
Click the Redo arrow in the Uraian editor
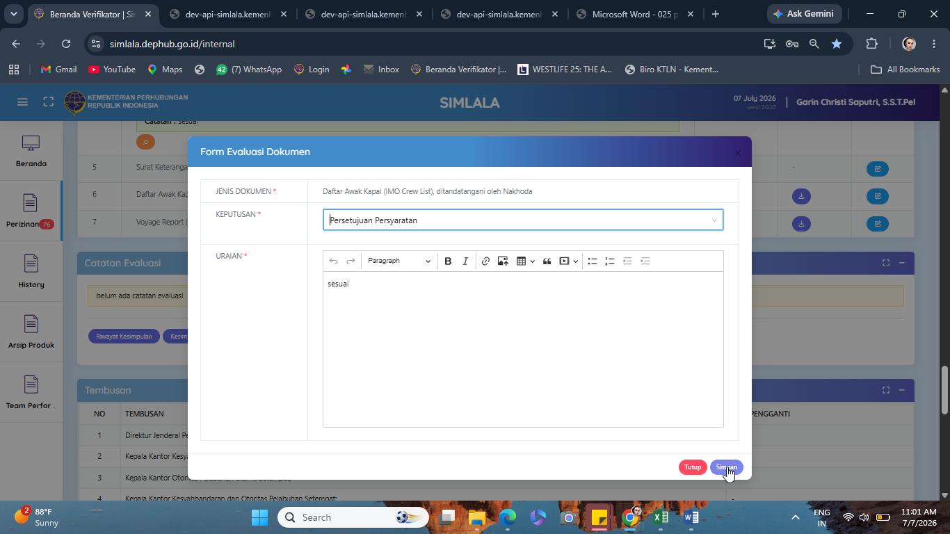click(x=351, y=261)
